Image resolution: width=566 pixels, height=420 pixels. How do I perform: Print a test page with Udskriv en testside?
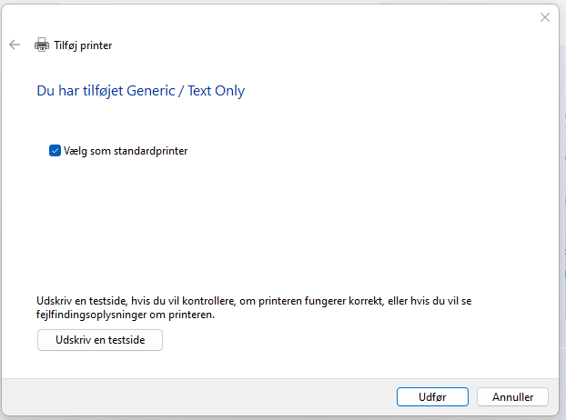100,340
